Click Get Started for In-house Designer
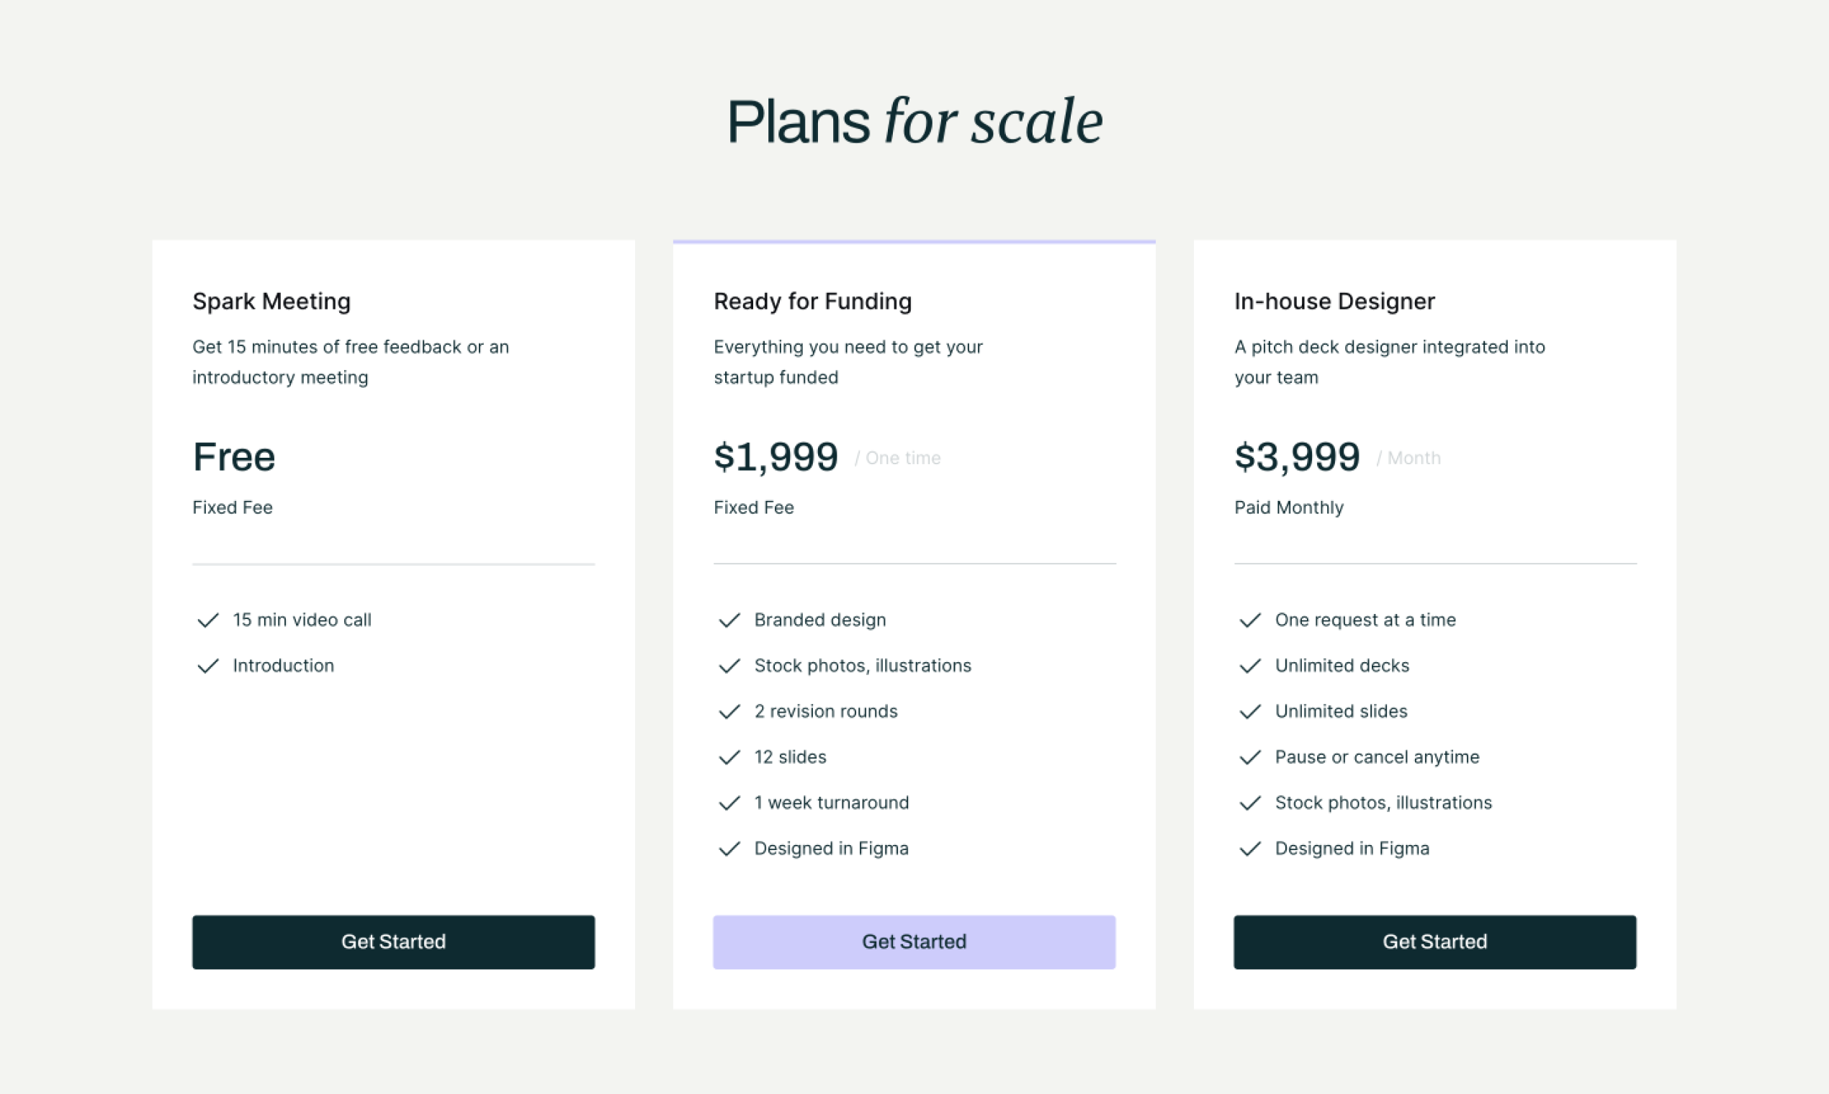The image size is (1829, 1094). click(1434, 941)
